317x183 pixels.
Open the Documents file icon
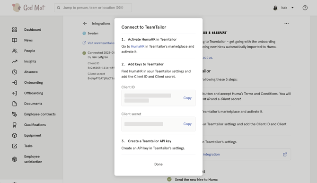pyautogui.click(x=15, y=104)
